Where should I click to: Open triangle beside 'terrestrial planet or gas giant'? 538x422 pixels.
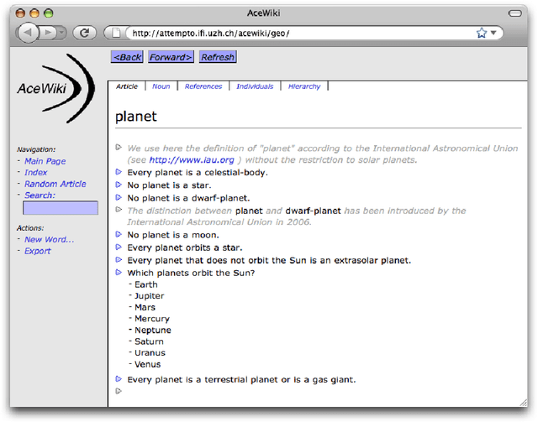pyautogui.click(x=119, y=379)
